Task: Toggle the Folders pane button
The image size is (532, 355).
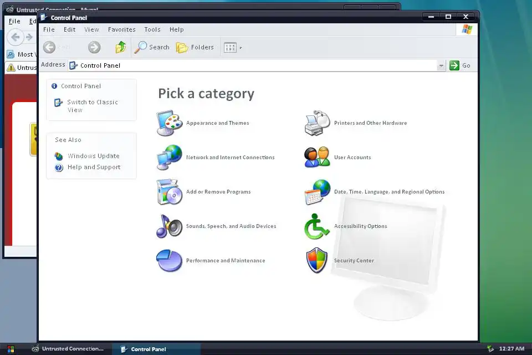Action: (x=195, y=47)
